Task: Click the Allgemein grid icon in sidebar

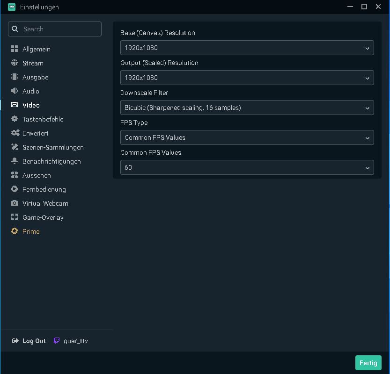Action: click(x=15, y=49)
